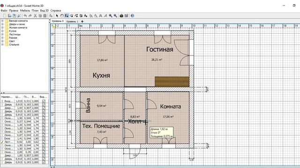
Task: Click the Гостиная room label in the plan
Action: click(x=160, y=49)
